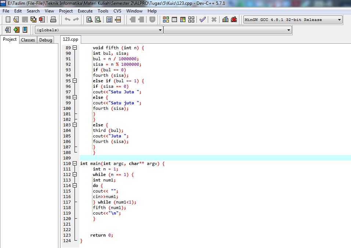Open the CVS menu
This screenshot has width=351, height=248.
pyautogui.click(x=117, y=11)
